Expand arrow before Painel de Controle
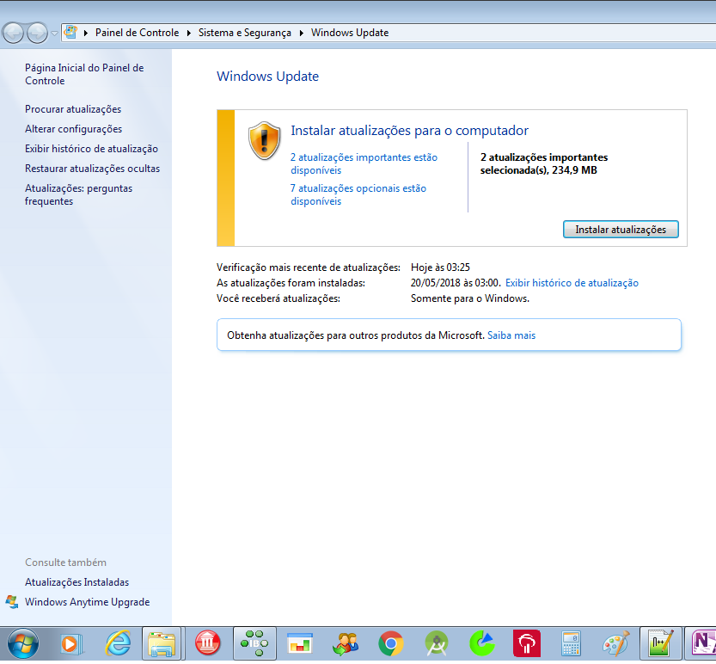The height and width of the screenshot is (664, 716). coord(86,33)
